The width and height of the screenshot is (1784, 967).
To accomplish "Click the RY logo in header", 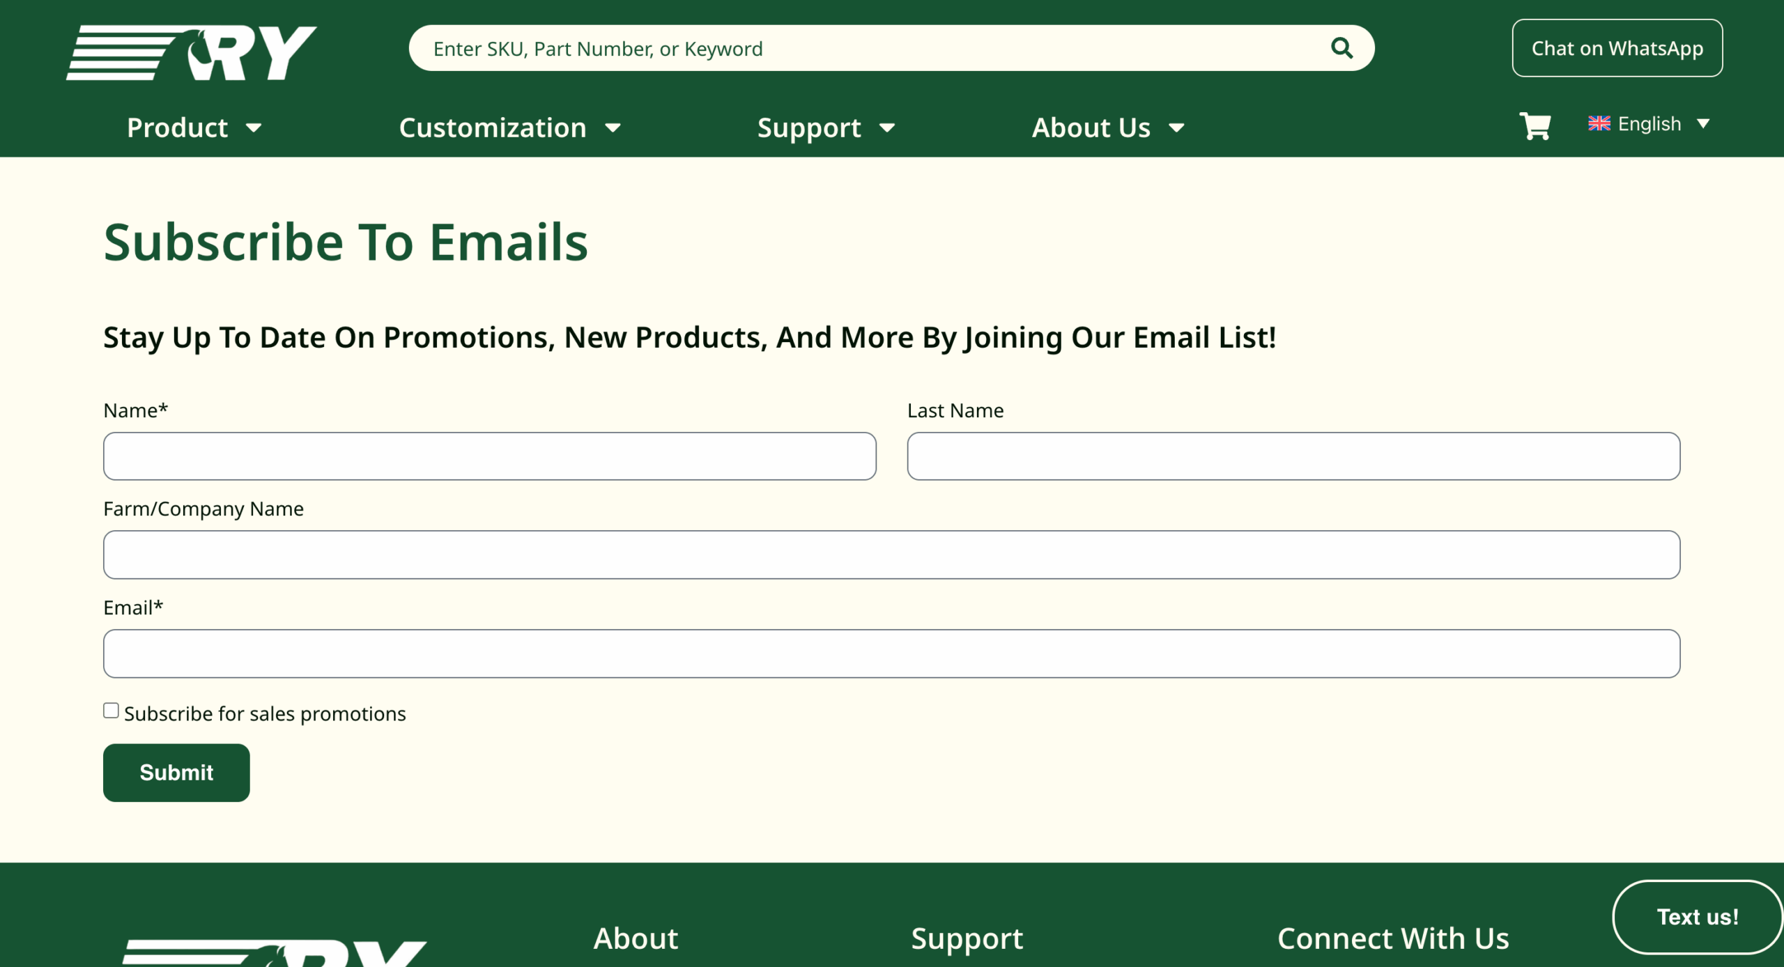I will point(192,53).
